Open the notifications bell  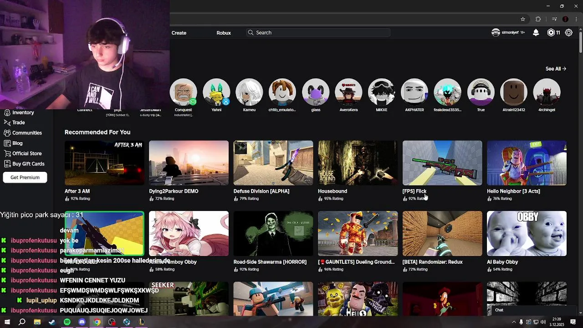(x=536, y=33)
